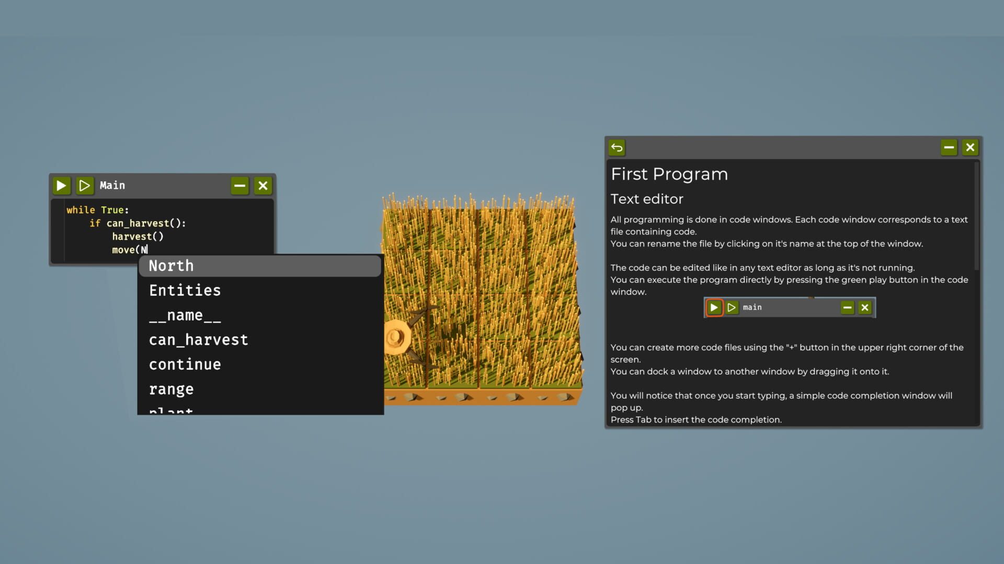Select continue in the code completion list
Screen dimensions: 1004x564
pyautogui.click(x=185, y=364)
